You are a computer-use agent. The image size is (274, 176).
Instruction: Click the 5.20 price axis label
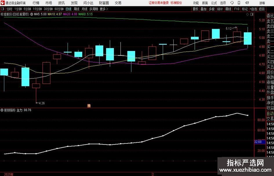tap(262, 20)
